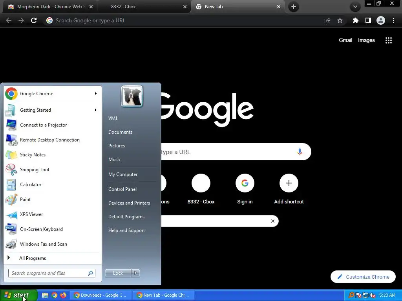Go forward in Chrome history
Screen dimensions: 402x301
(21, 20)
